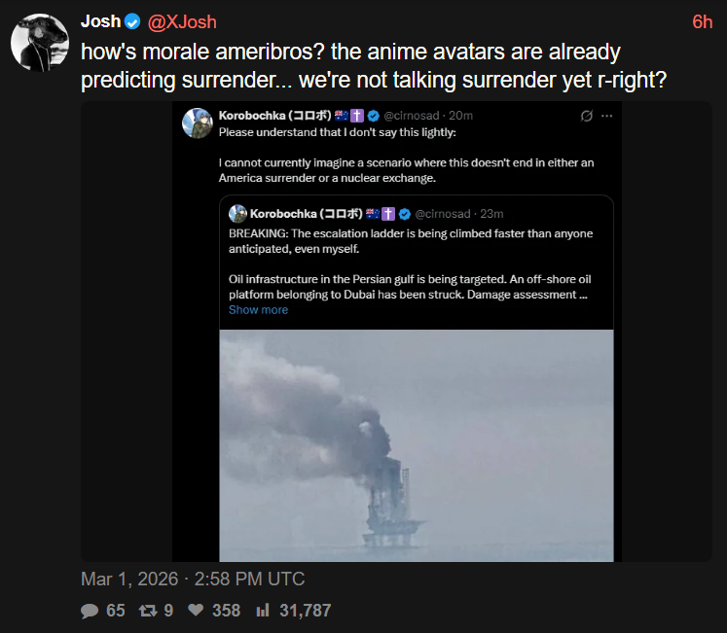Click the Mar 1, 2026 timestamp
Image resolution: width=727 pixels, height=633 pixels.
coord(193,580)
